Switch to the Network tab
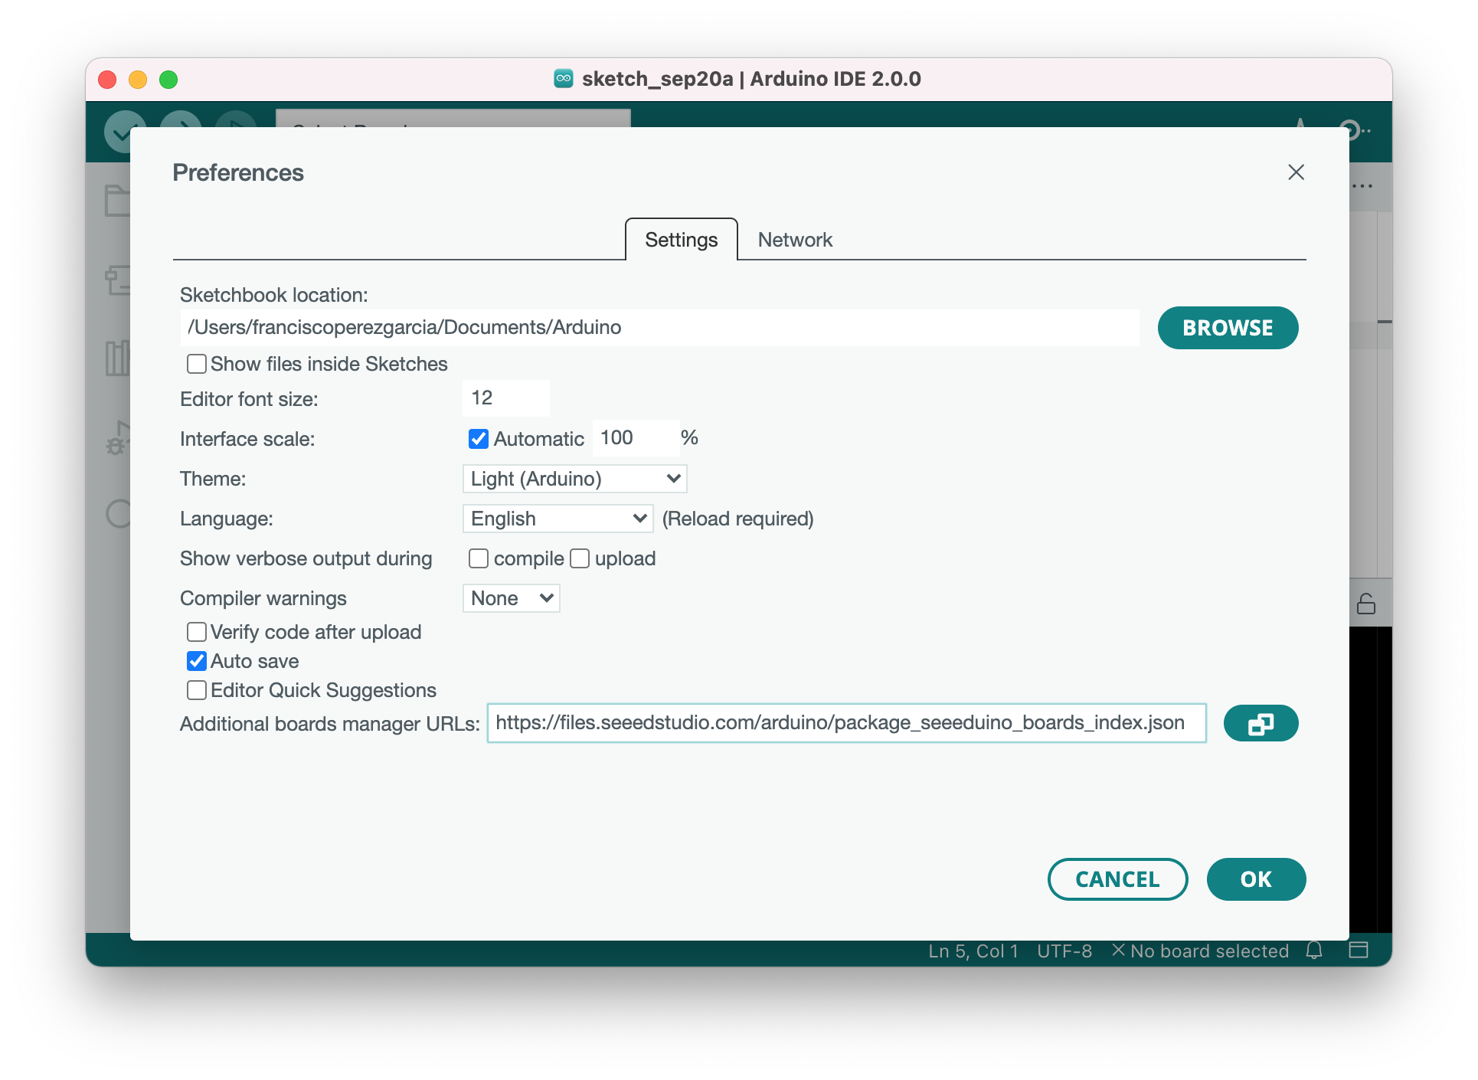Viewport: 1478px width, 1080px height. click(x=795, y=240)
